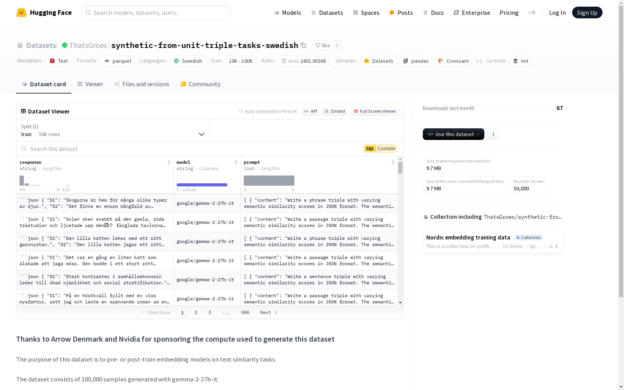Select the Swedish language tag

coord(188,61)
